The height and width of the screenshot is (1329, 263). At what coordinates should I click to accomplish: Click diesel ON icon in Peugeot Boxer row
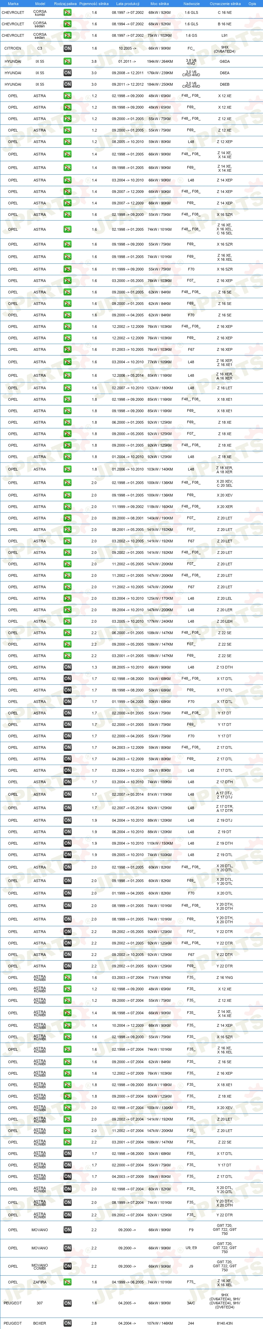(x=67, y=1323)
